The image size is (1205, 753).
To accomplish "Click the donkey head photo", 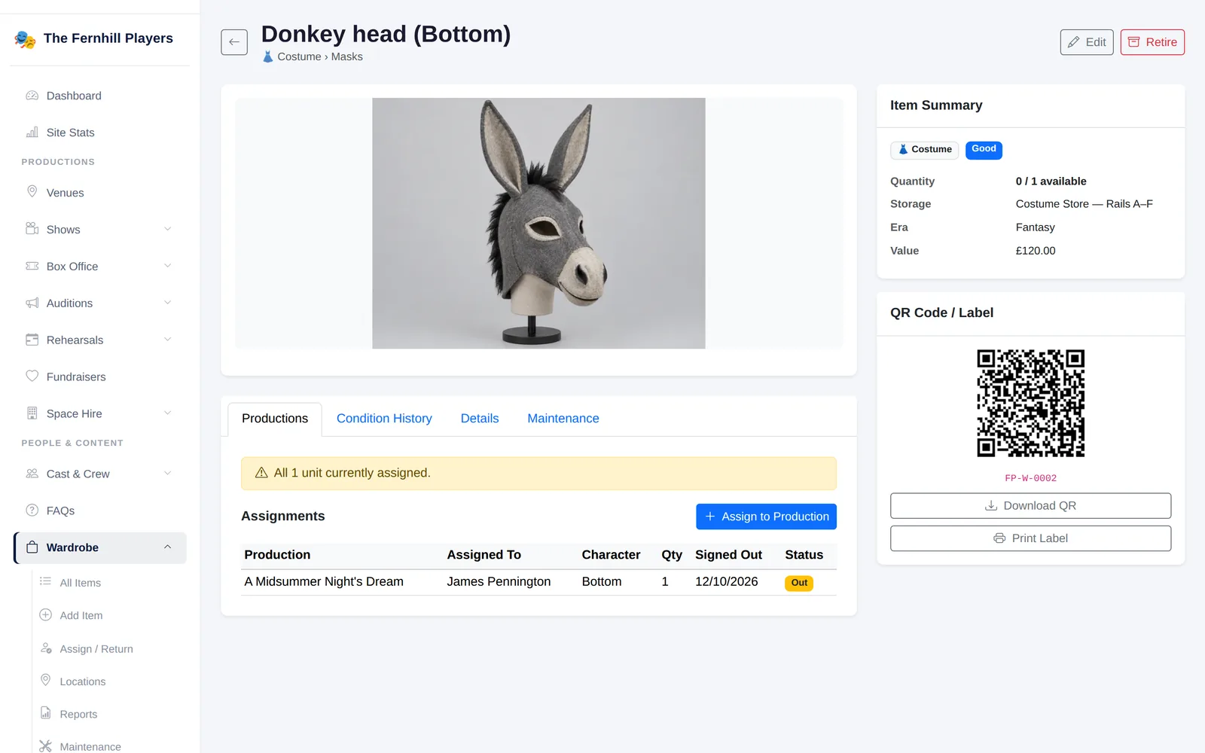I will pyautogui.click(x=538, y=223).
